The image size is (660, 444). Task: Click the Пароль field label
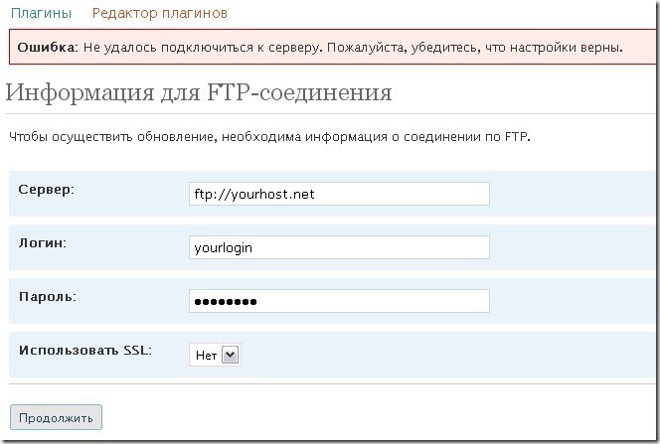(47, 296)
